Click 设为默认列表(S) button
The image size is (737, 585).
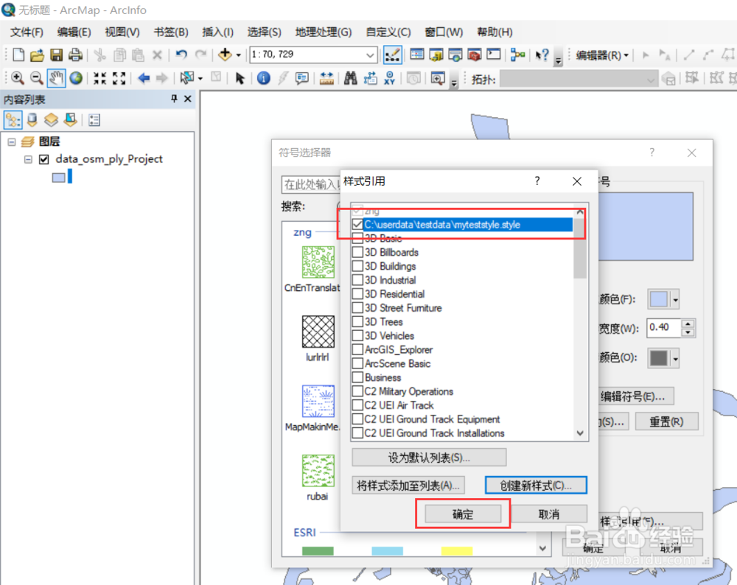click(x=429, y=458)
